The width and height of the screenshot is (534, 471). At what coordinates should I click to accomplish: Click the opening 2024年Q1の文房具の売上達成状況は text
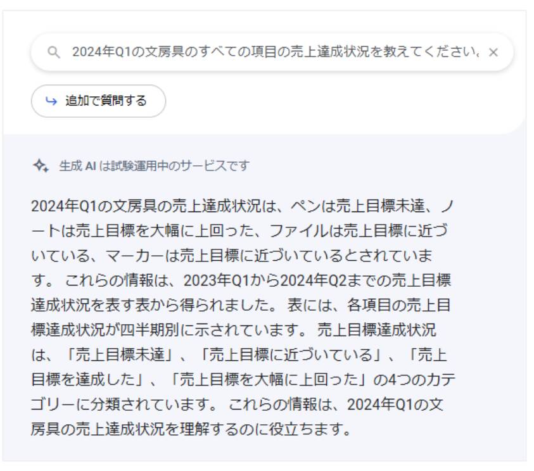coord(154,206)
